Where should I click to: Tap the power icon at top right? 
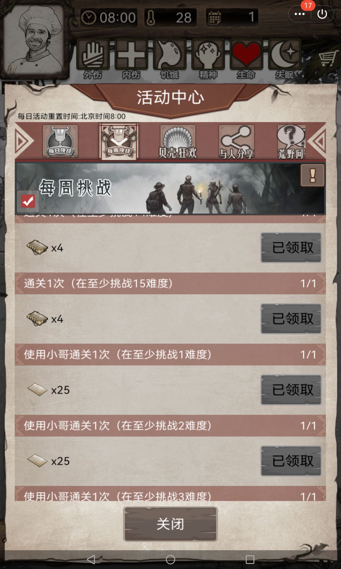coord(322,14)
